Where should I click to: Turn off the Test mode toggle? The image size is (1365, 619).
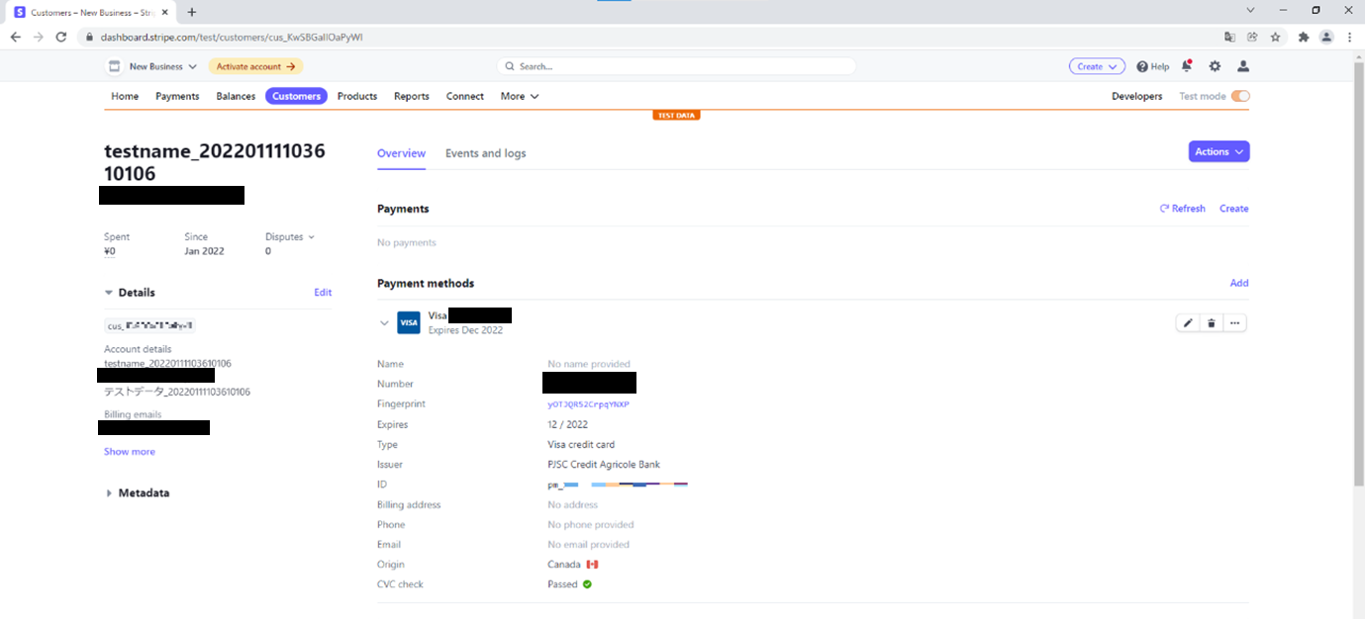(1240, 96)
